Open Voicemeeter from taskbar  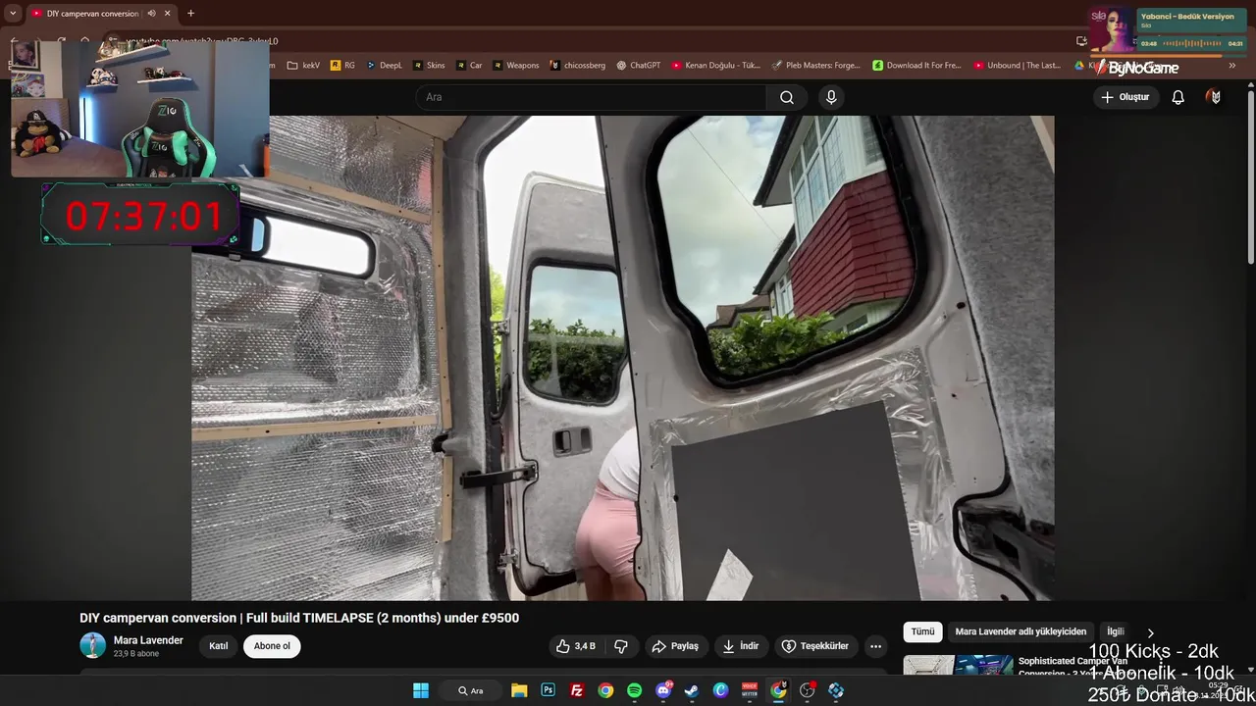pos(750,690)
